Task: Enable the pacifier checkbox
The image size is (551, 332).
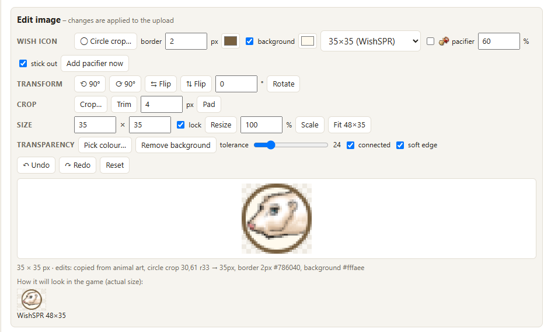Action: coord(431,41)
